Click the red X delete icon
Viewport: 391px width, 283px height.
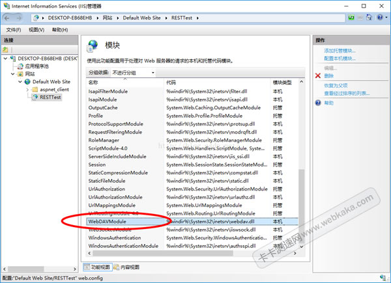318,76
